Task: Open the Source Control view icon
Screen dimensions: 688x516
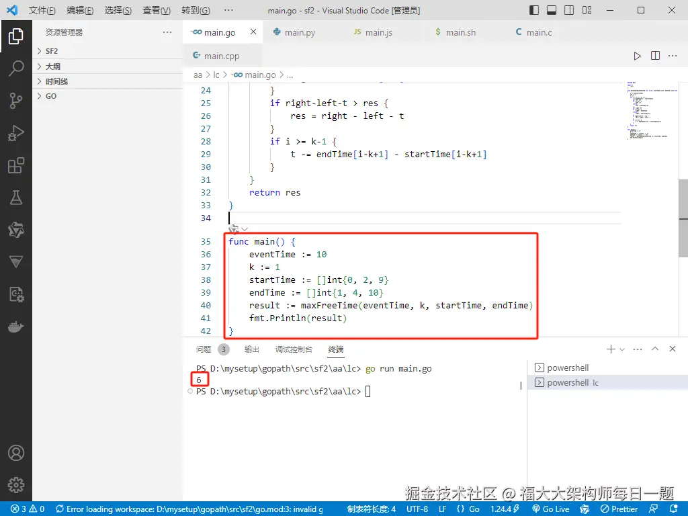Action: coord(16,101)
